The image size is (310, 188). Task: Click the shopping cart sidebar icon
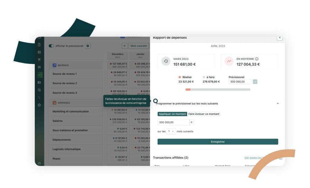click(x=39, y=60)
